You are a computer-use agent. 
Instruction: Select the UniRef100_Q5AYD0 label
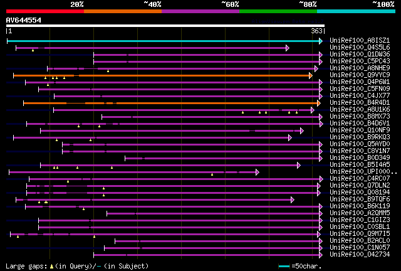click(360, 144)
